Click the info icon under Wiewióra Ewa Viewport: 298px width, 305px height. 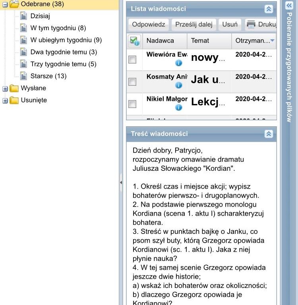point(179,63)
